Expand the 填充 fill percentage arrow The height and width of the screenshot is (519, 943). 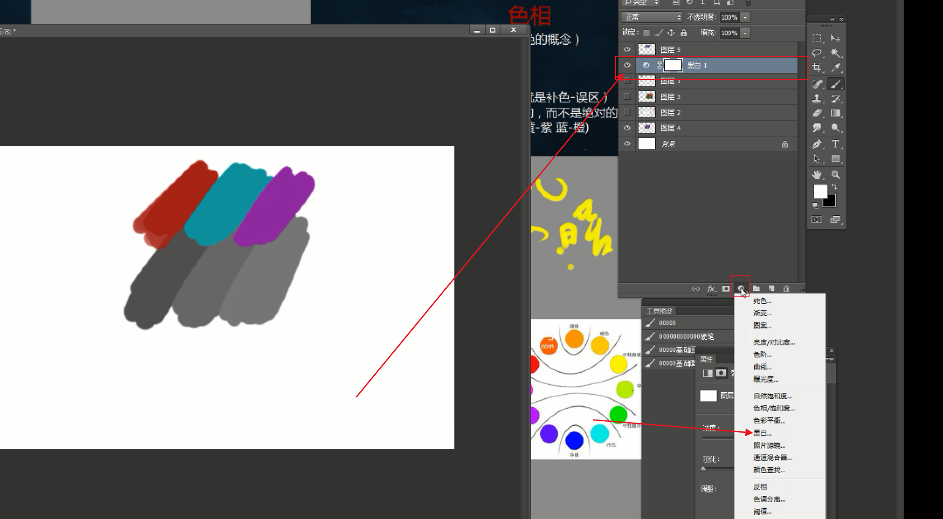pos(746,33)
